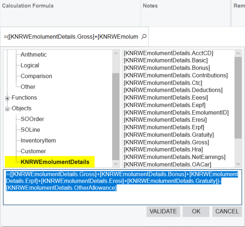Pick [KNRWEmolumentDetails.Hra] field
Screen dimensions: 245x227
pyautogui.click(x=163, y=150)
